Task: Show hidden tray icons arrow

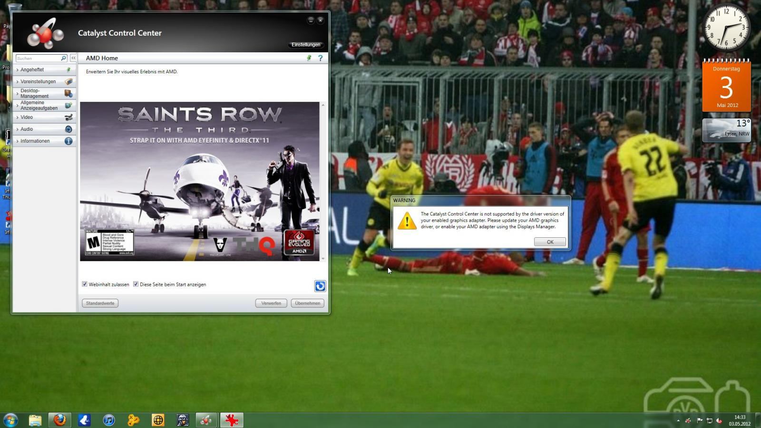Action: [678, 420]
